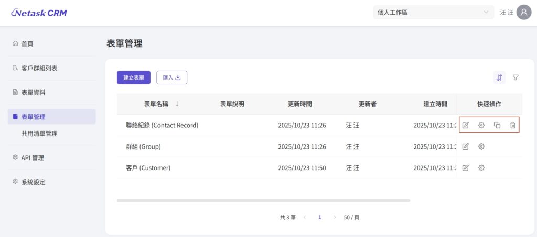
Task: Open the filter funnel icon
Action: coord(515,77)
